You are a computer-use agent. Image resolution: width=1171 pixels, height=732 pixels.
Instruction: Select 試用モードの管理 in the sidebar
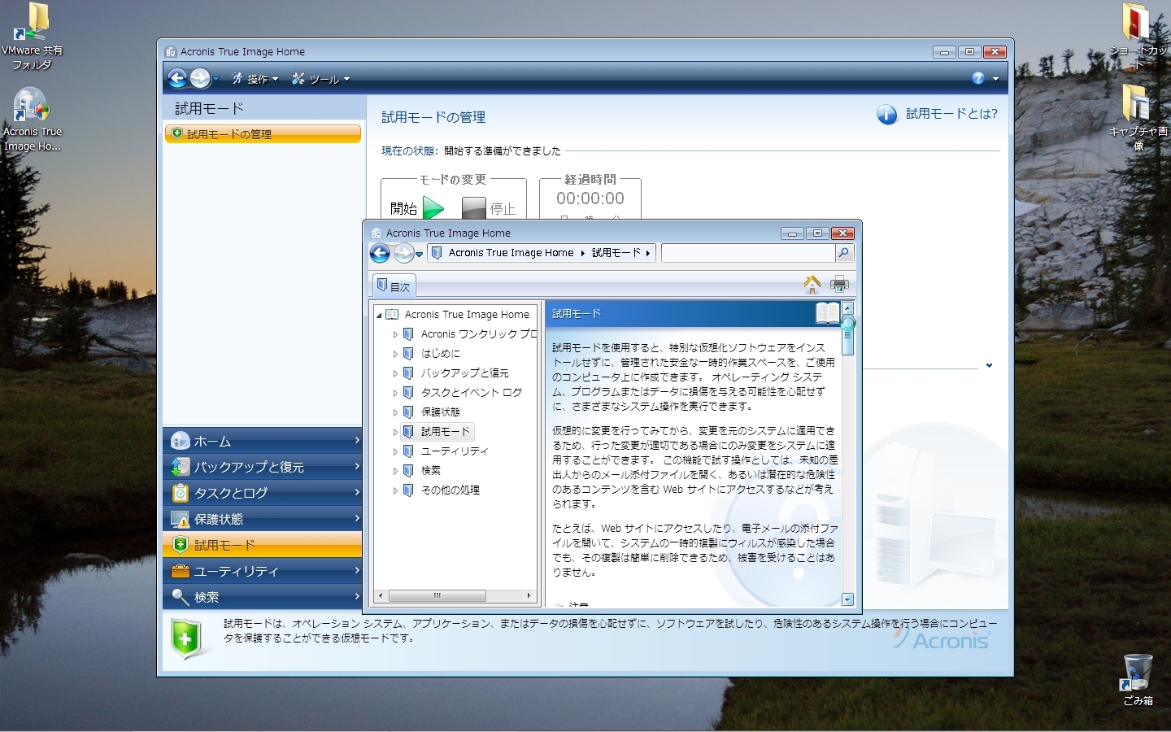(263, 133)
